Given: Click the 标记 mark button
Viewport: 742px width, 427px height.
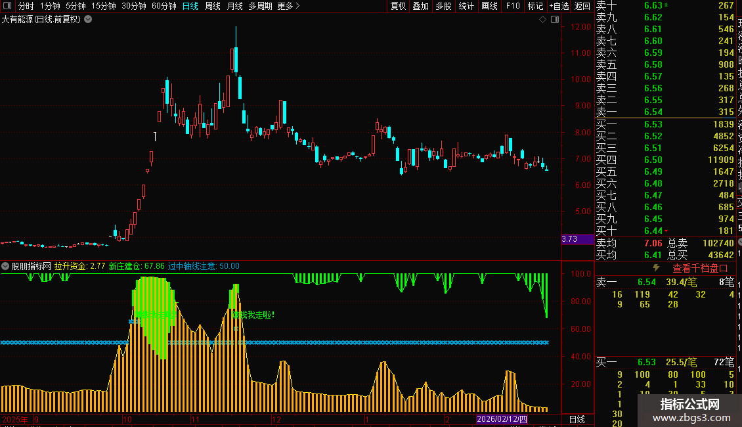Looking at the screenshot, I should (535, 6).
